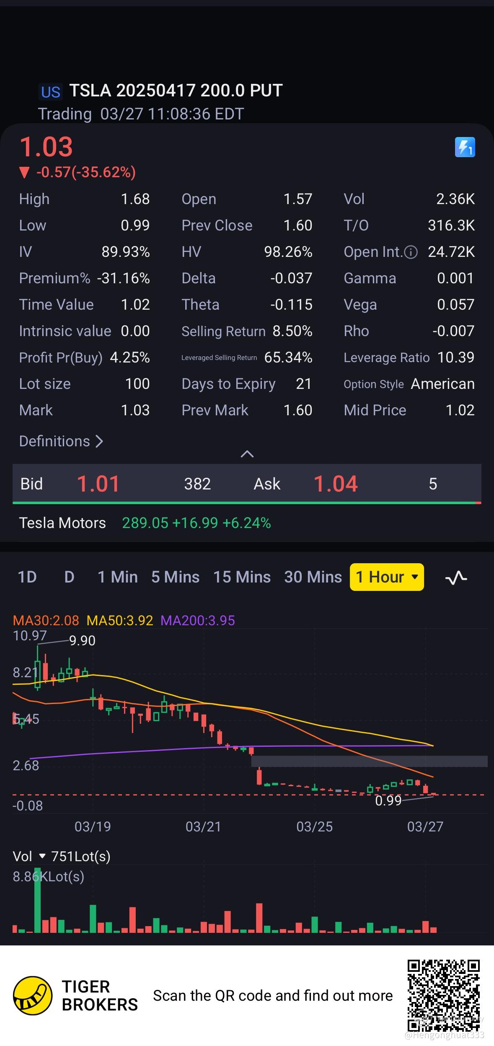Tap the MA30 moving average label
The image size is (494, 1046).
(x=46, y=620)
